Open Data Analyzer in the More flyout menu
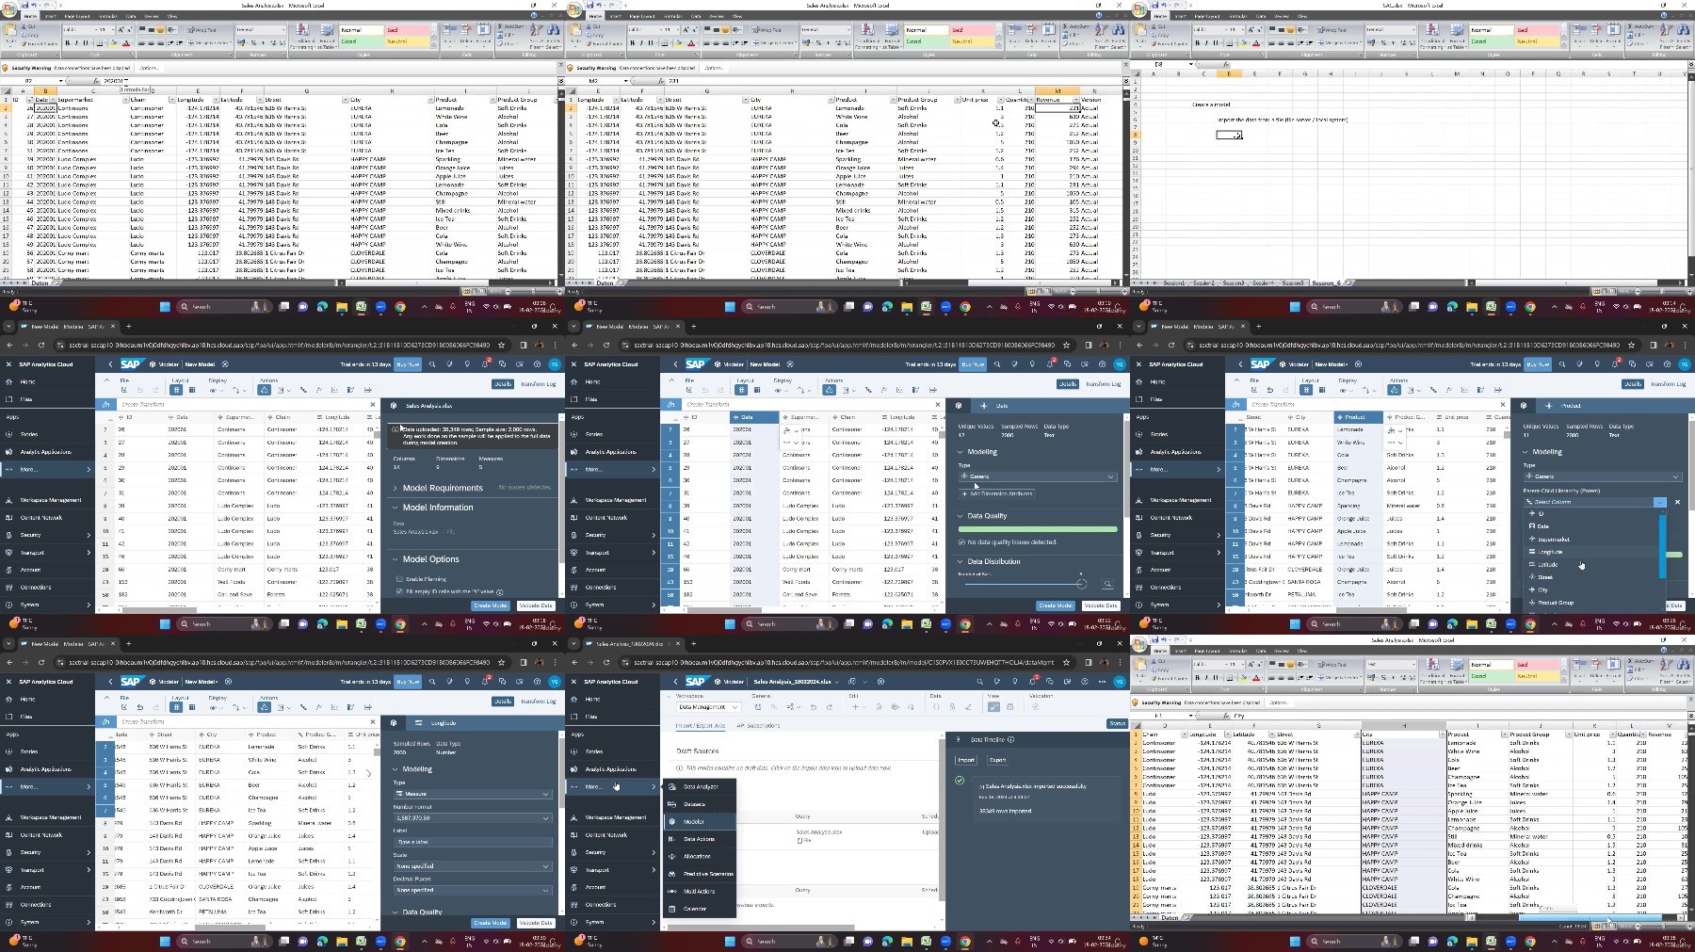 point(699,786)
